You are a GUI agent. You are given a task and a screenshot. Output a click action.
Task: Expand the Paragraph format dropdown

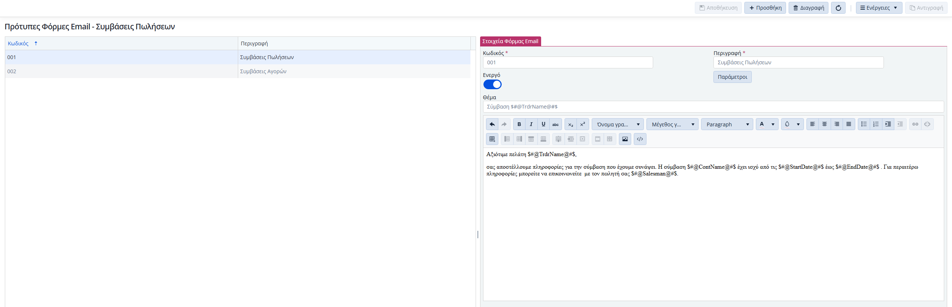pyautogui.click(x=727, y=124)
